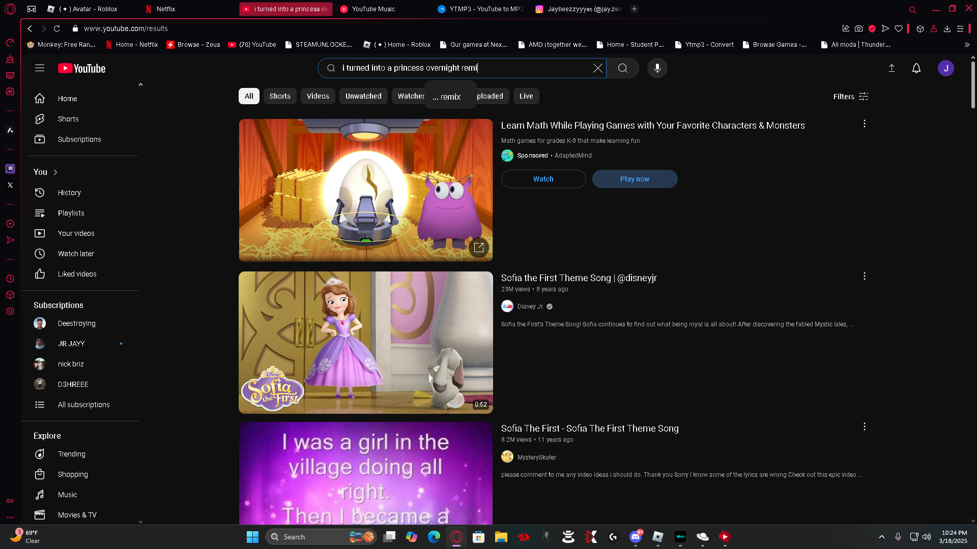Open File Explorer from taskbar
977x549 pixels.
pyautogui.click(x=501, y=537)
